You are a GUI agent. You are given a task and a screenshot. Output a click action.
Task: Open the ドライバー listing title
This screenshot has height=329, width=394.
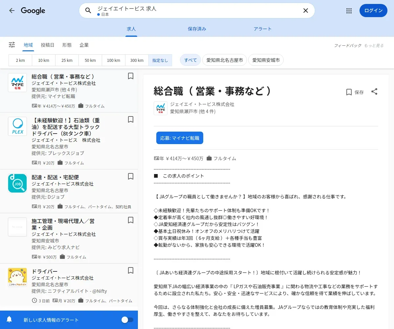coord(45,271)
